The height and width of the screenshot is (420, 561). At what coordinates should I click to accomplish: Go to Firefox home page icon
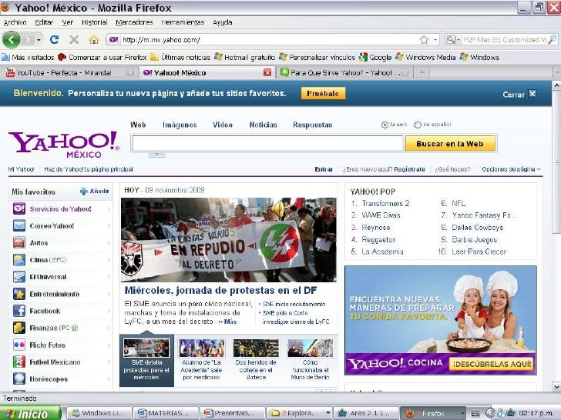click(x=94, y=39)
